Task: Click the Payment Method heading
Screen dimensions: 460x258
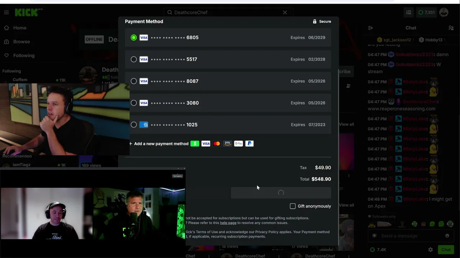Action: coord(144,21)
